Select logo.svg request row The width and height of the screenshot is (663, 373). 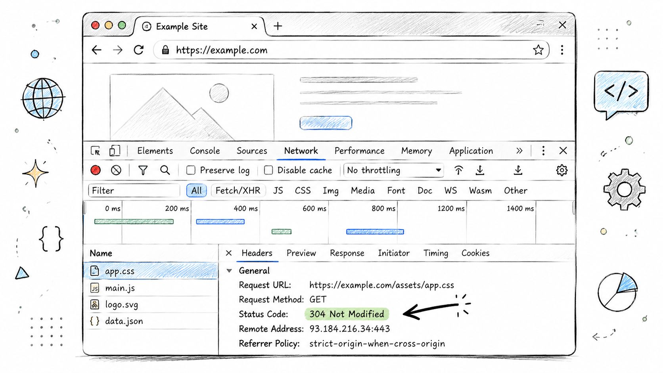[x=151, y=304]
